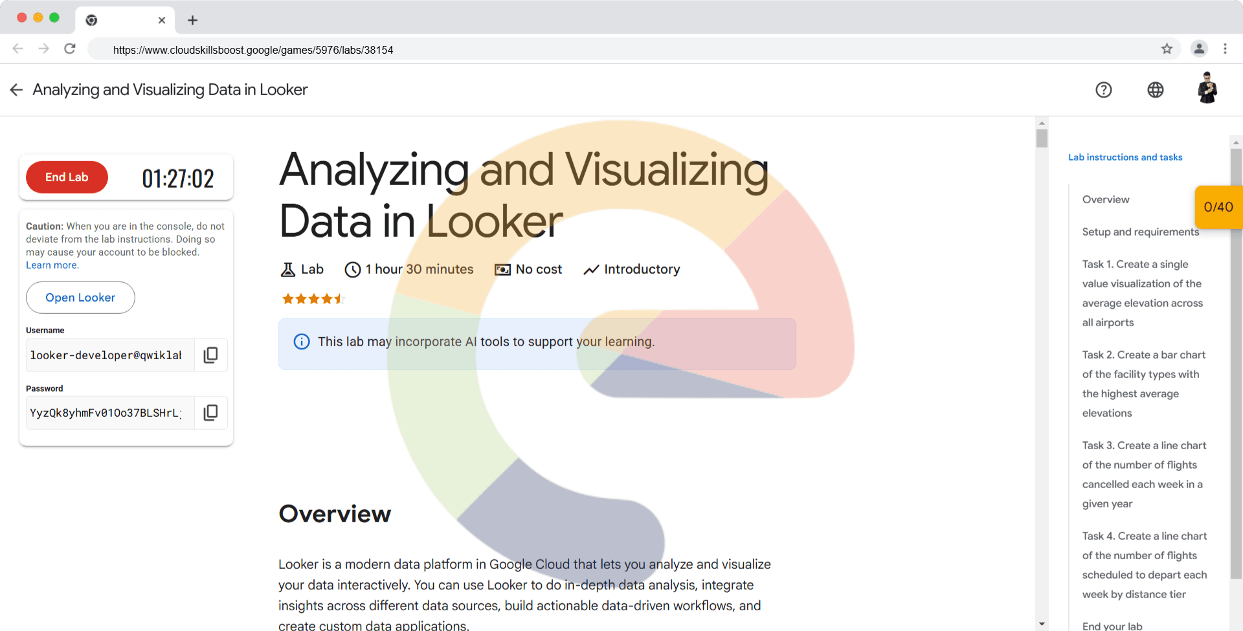The height and width of the screenshot is (631, 1243).
Task: Click the browser forward arrow
Action: click(43, 49)
